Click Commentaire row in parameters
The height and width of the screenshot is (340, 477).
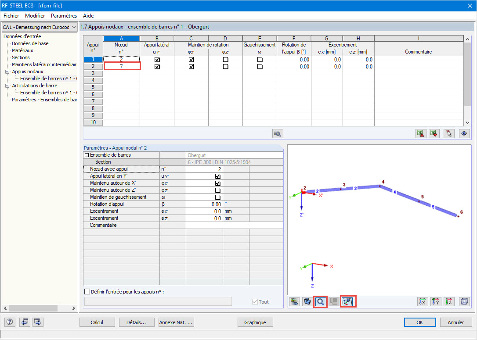click(x=183, y=225)
